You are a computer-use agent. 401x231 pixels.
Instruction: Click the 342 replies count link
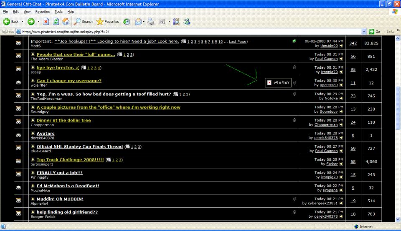353,43
